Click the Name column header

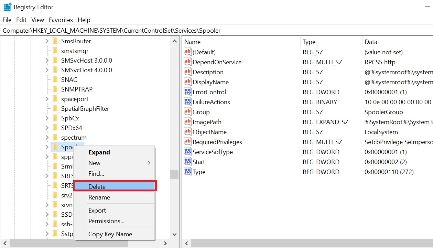coord(193,42)
